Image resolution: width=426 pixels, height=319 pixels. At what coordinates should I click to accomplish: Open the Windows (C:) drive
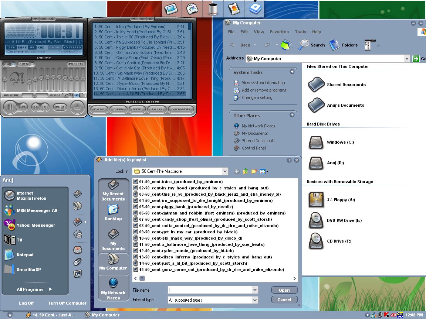pos(340,142)
